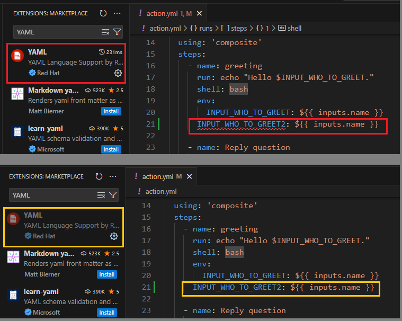The image size is (402, 321).
Task: Click INPUT_WHO_TO_GREET2 key in bottom editor
Action: coord(237,287)
